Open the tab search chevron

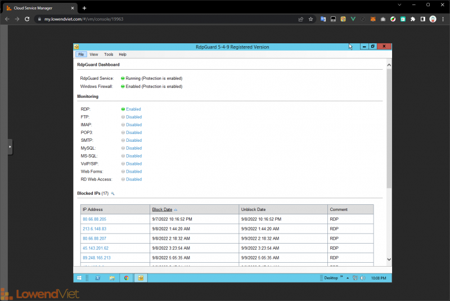tap(399, 5)
